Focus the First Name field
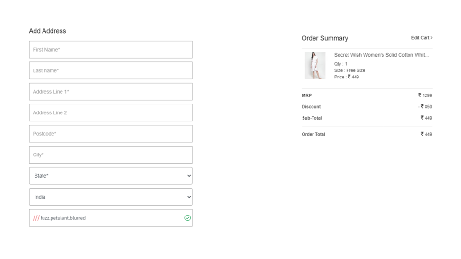 click(x=111, y=50)
